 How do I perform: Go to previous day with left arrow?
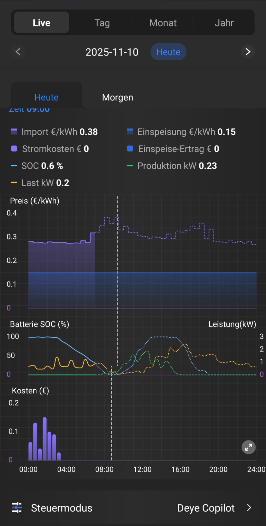pos(18,52)
